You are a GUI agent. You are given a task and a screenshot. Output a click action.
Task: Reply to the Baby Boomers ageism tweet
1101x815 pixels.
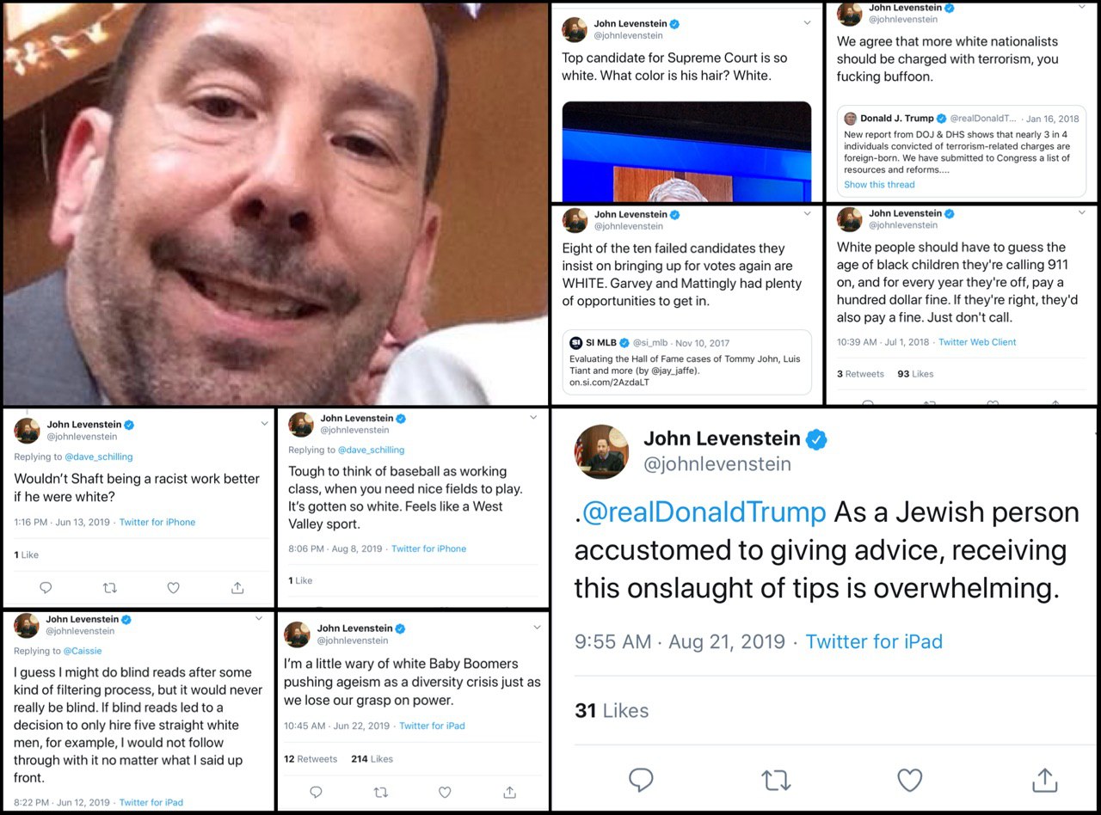[x=316, y=792]
